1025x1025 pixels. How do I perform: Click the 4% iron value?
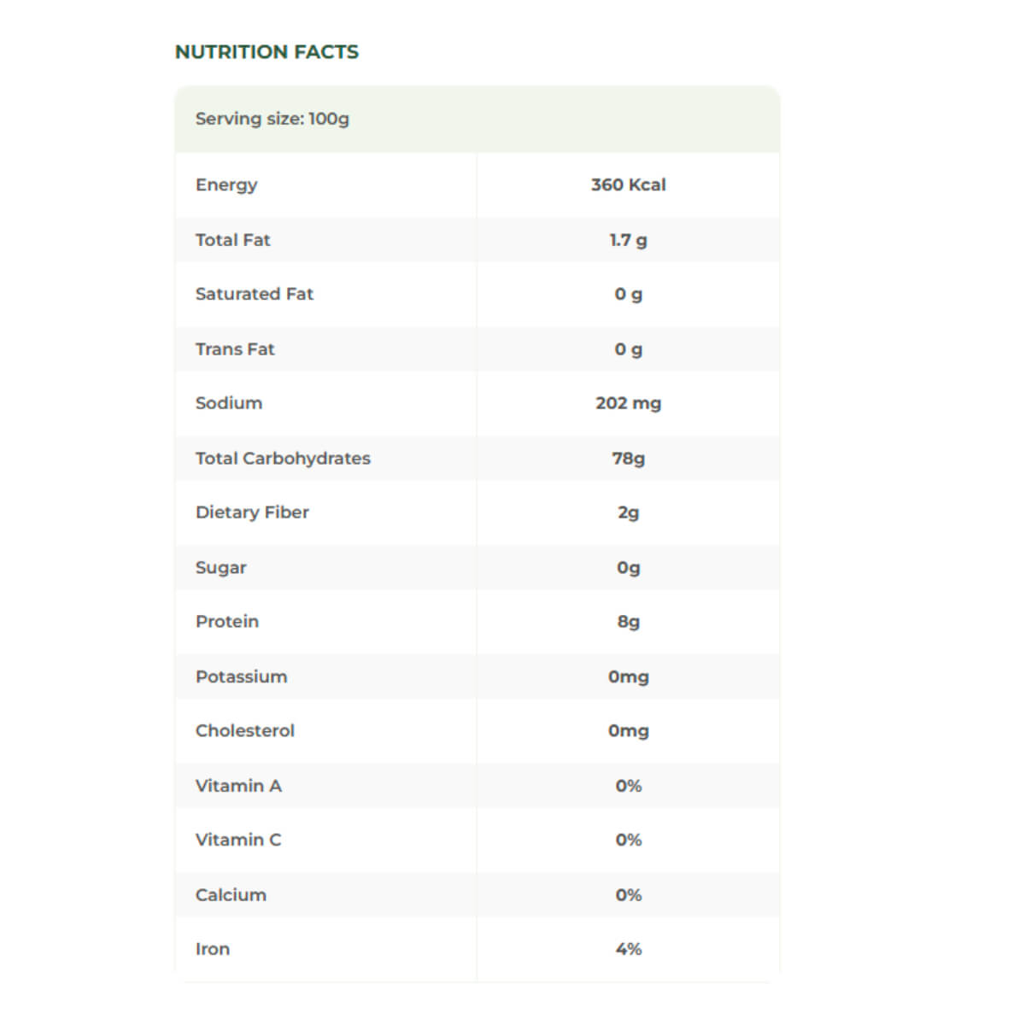pos(628,949)
